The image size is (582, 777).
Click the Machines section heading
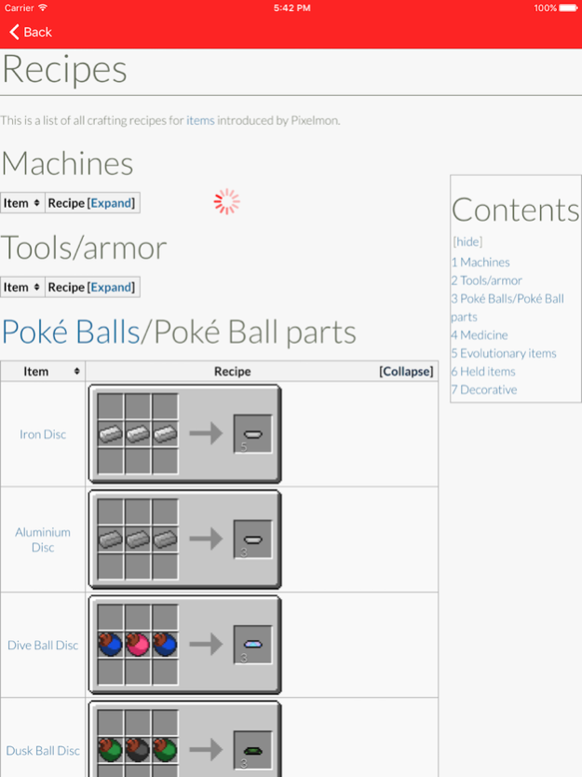coord(68,164)
